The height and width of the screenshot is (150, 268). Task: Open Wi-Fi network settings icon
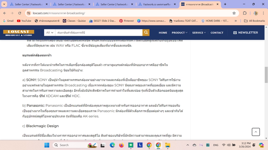(224, 145)
